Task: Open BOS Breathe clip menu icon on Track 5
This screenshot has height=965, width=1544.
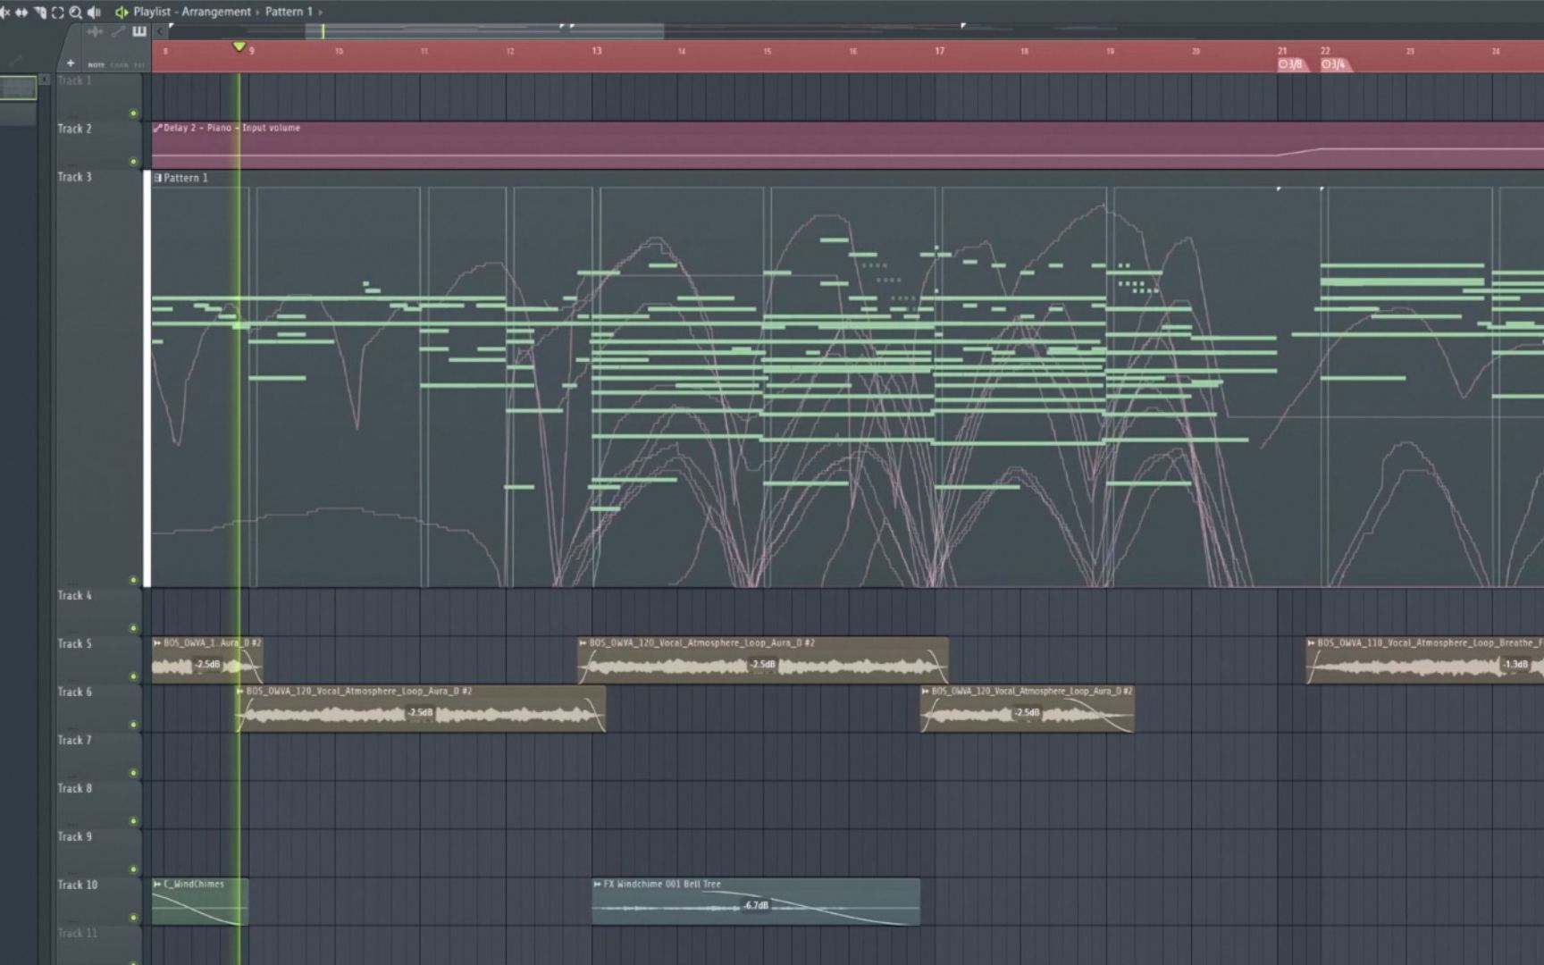Action: pos(1311,642)
